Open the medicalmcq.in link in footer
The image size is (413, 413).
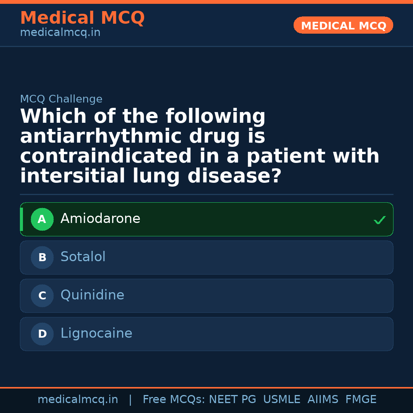[x=78, y=400]
